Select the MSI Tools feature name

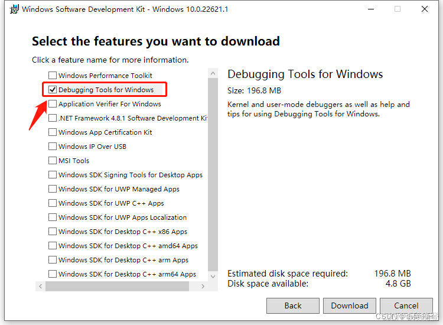[x=74, y=161]
